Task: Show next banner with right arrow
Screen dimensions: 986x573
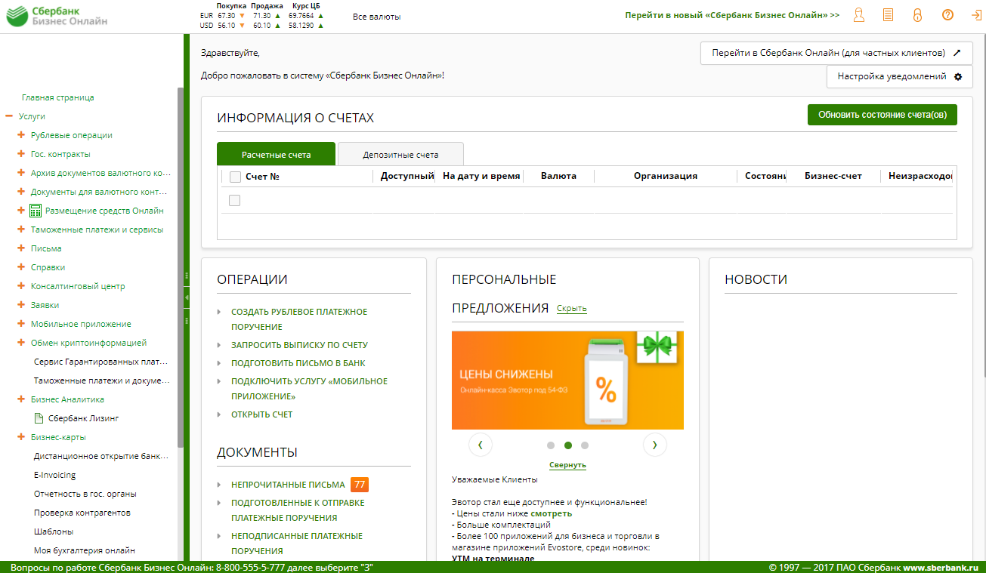Action: 654,445
